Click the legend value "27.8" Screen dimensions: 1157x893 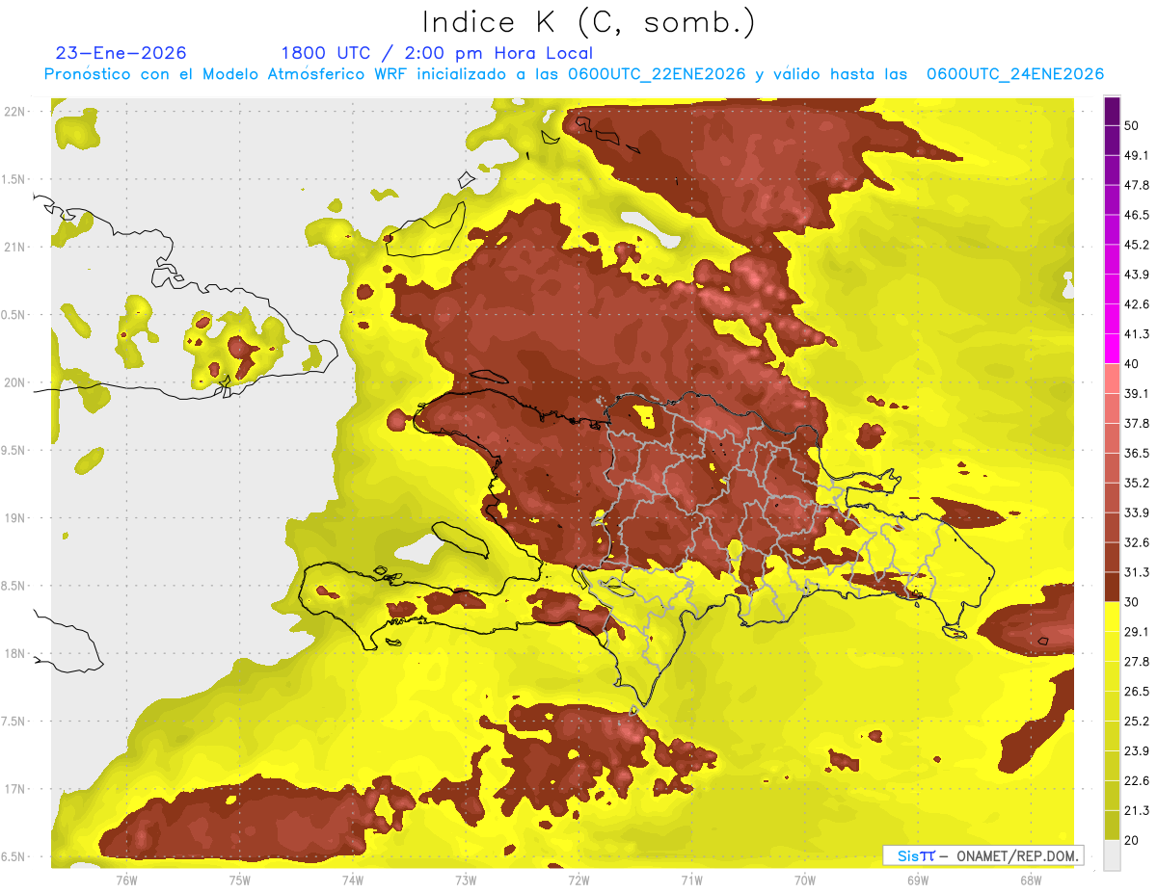[1137, 662]
